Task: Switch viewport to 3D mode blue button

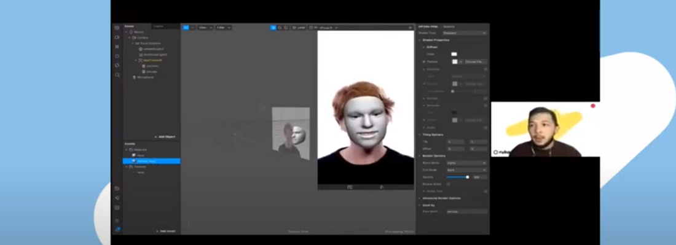Action: (x=186, y=28)
